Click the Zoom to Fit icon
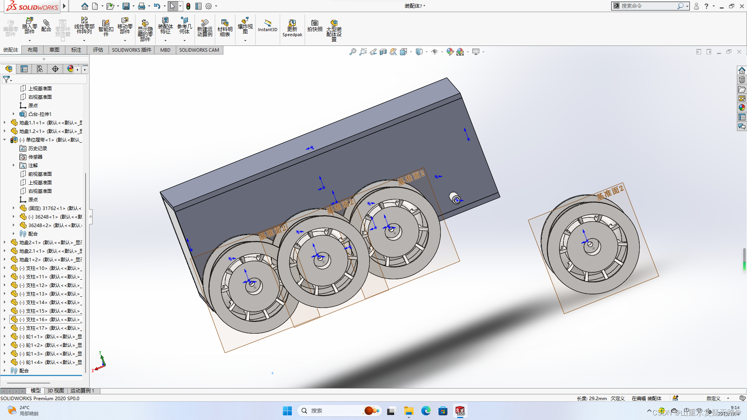This screenshot has height=420, width=747. (x=352, y=52)
